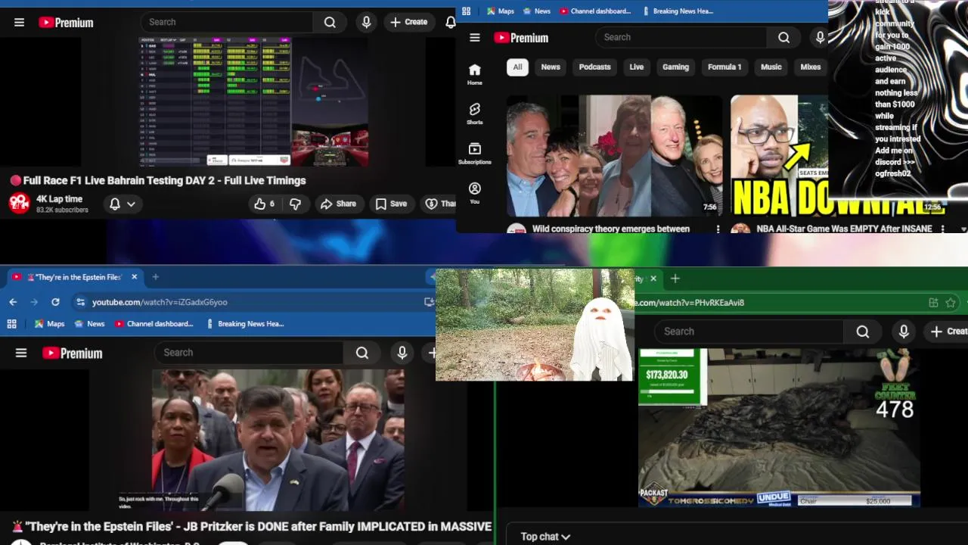This screenshot has width=968, height=545.
Task: Share the F1 Bahrain Testing video
Action: (x=338, y=204)
